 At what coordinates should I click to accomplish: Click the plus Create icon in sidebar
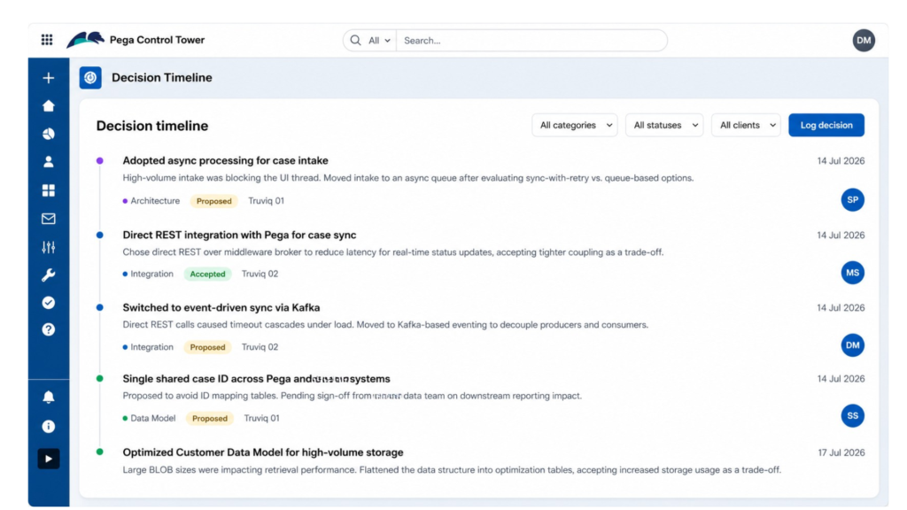49,78
